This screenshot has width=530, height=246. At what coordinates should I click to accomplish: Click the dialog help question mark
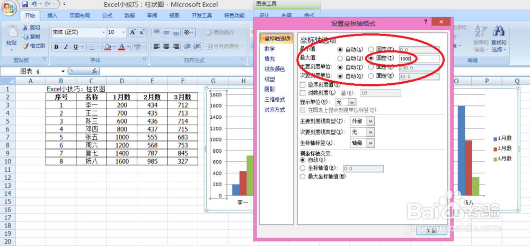[425, 22]
